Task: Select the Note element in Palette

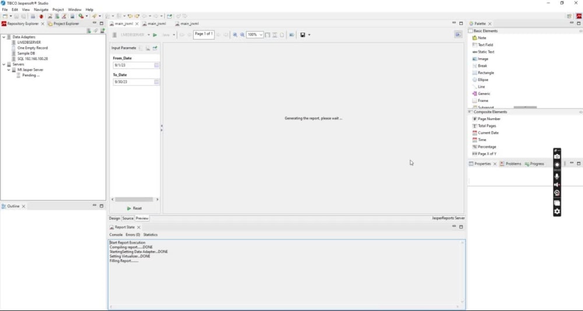Action: coord(479,38)
